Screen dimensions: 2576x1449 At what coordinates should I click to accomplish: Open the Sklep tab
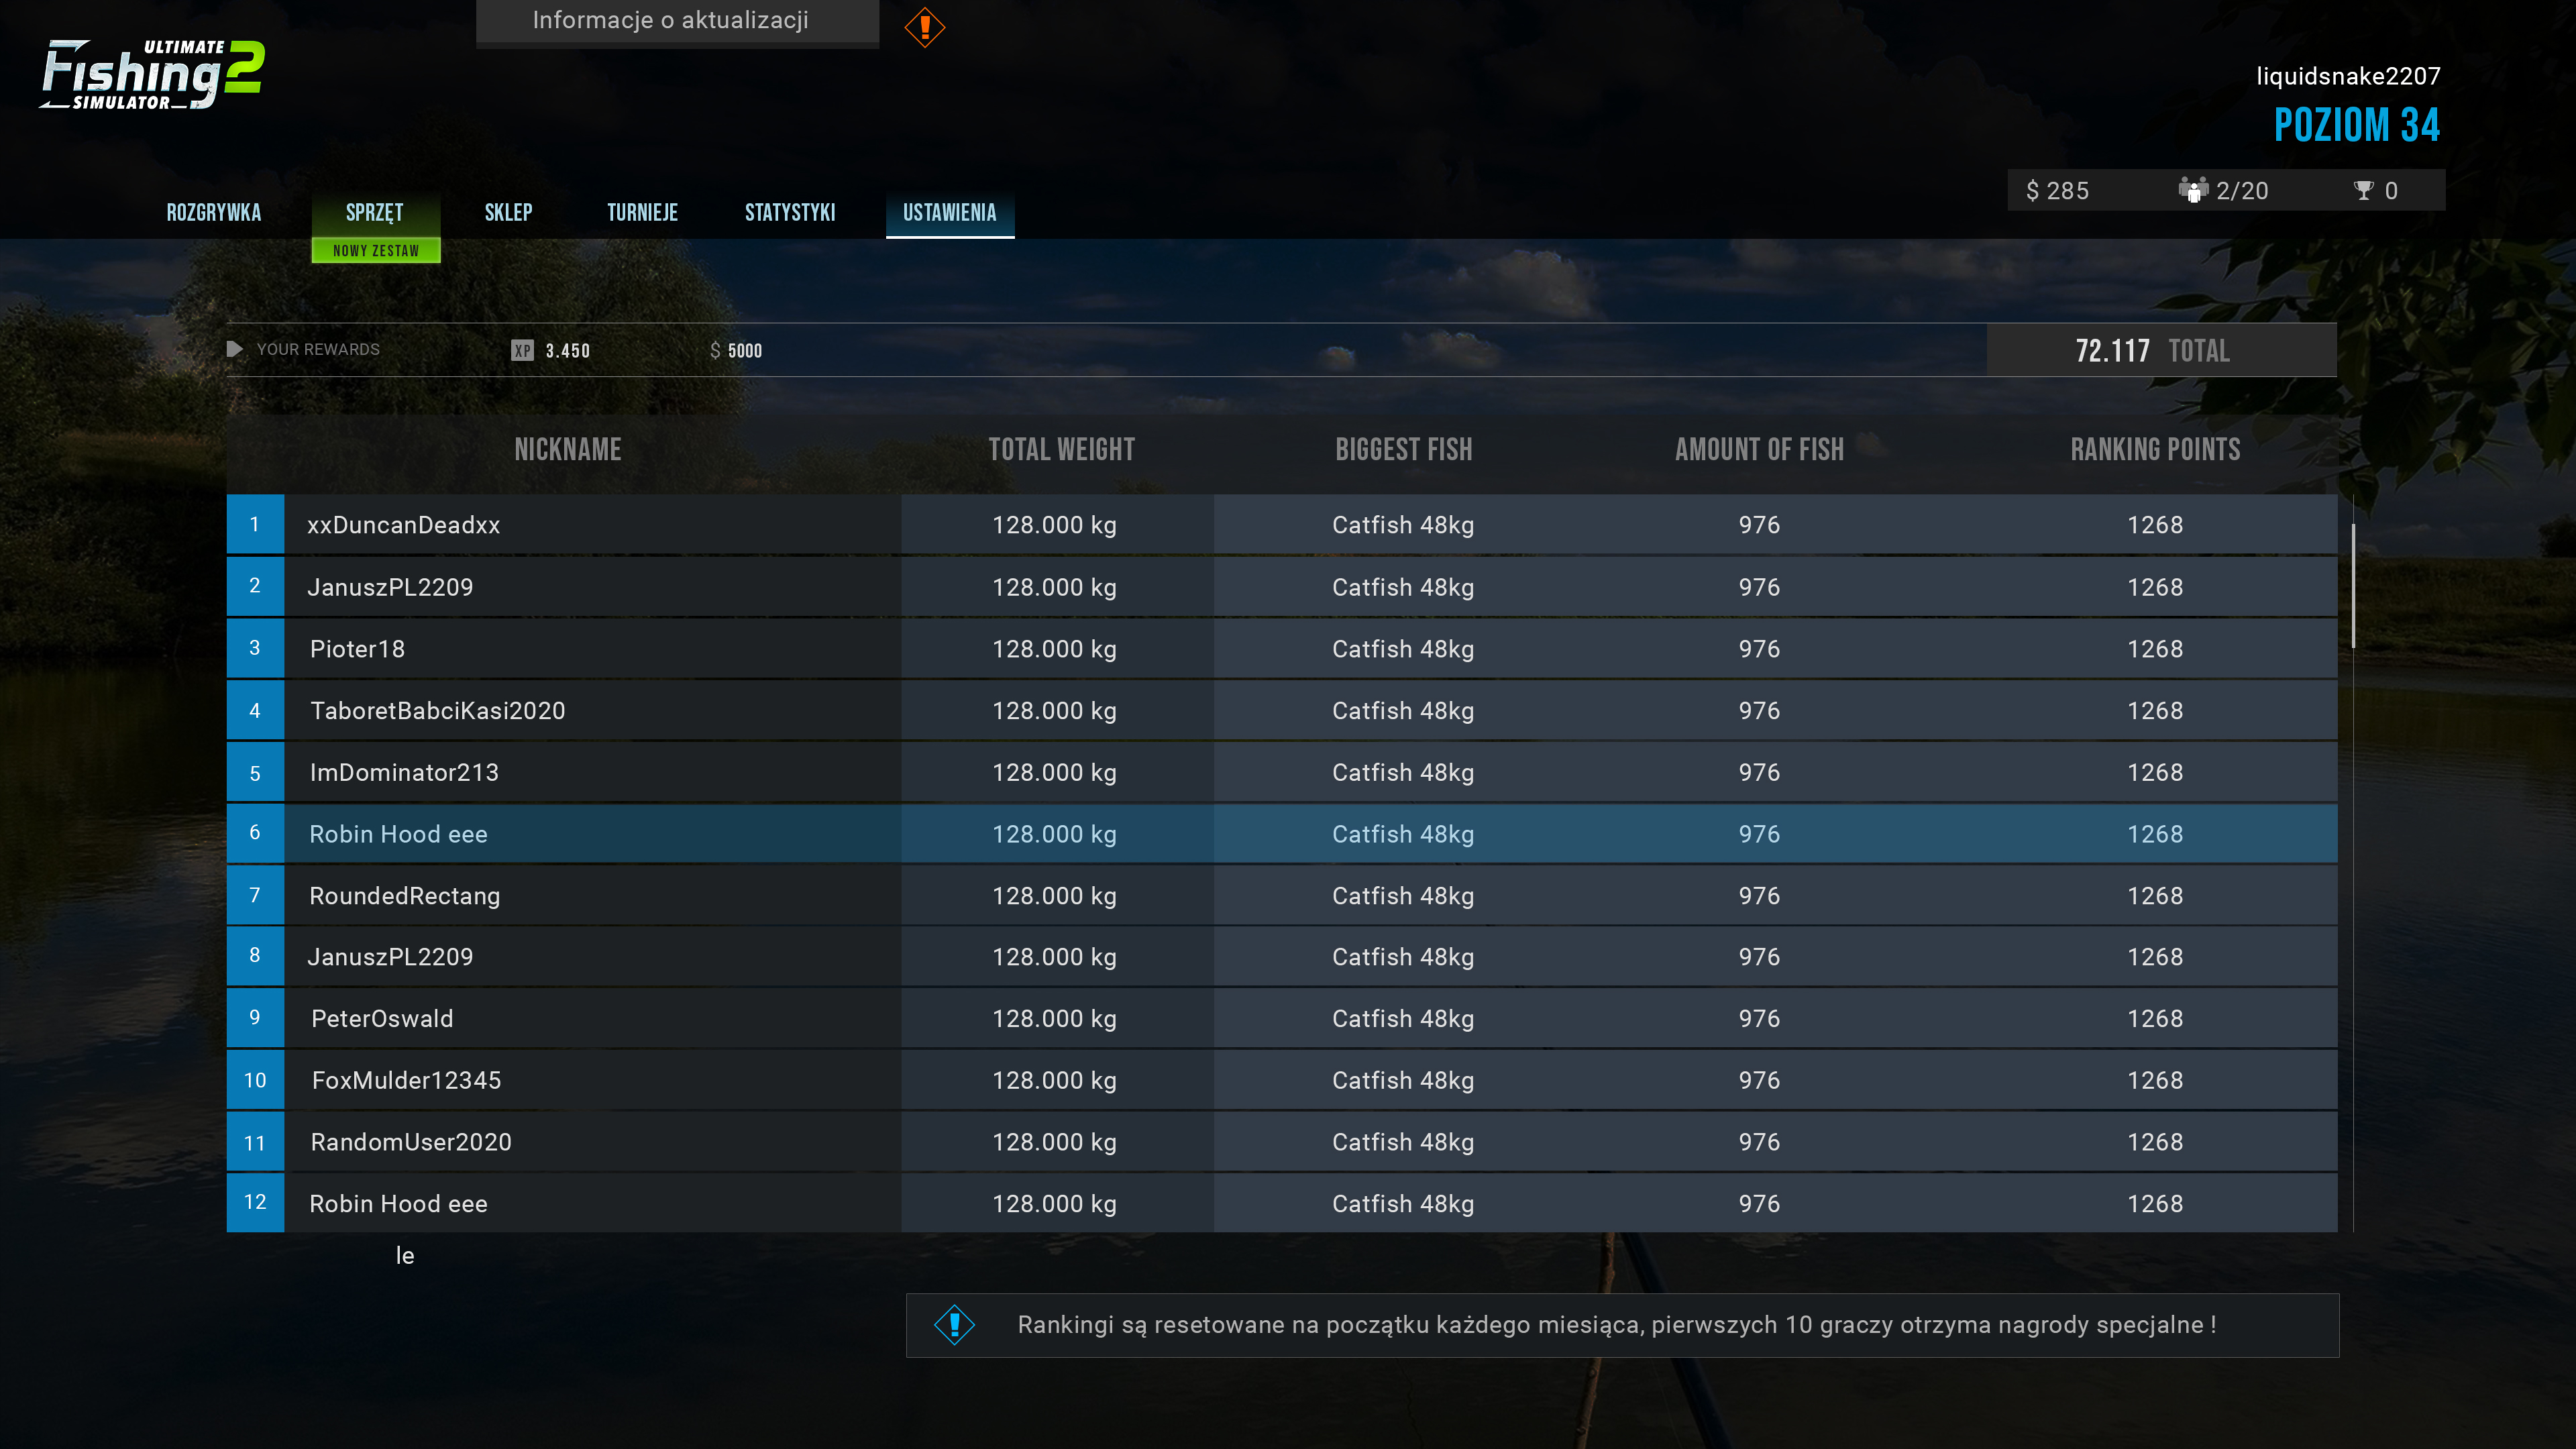coord(508,212)
